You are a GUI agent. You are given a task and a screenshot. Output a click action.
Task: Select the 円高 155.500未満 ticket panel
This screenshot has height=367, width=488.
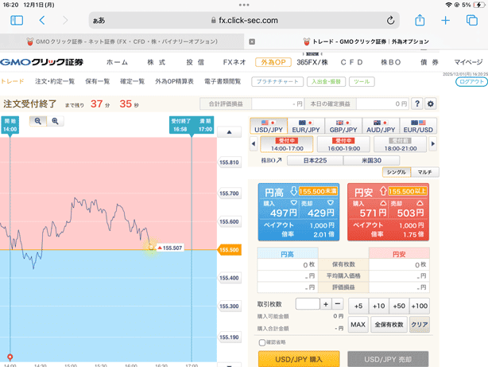point(299,212)
